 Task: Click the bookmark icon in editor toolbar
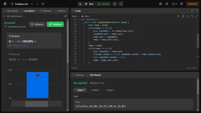(x=183, y=16)
